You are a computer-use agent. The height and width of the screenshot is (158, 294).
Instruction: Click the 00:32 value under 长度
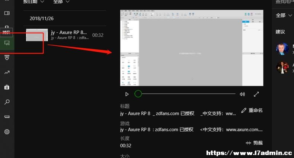[126, 146]
